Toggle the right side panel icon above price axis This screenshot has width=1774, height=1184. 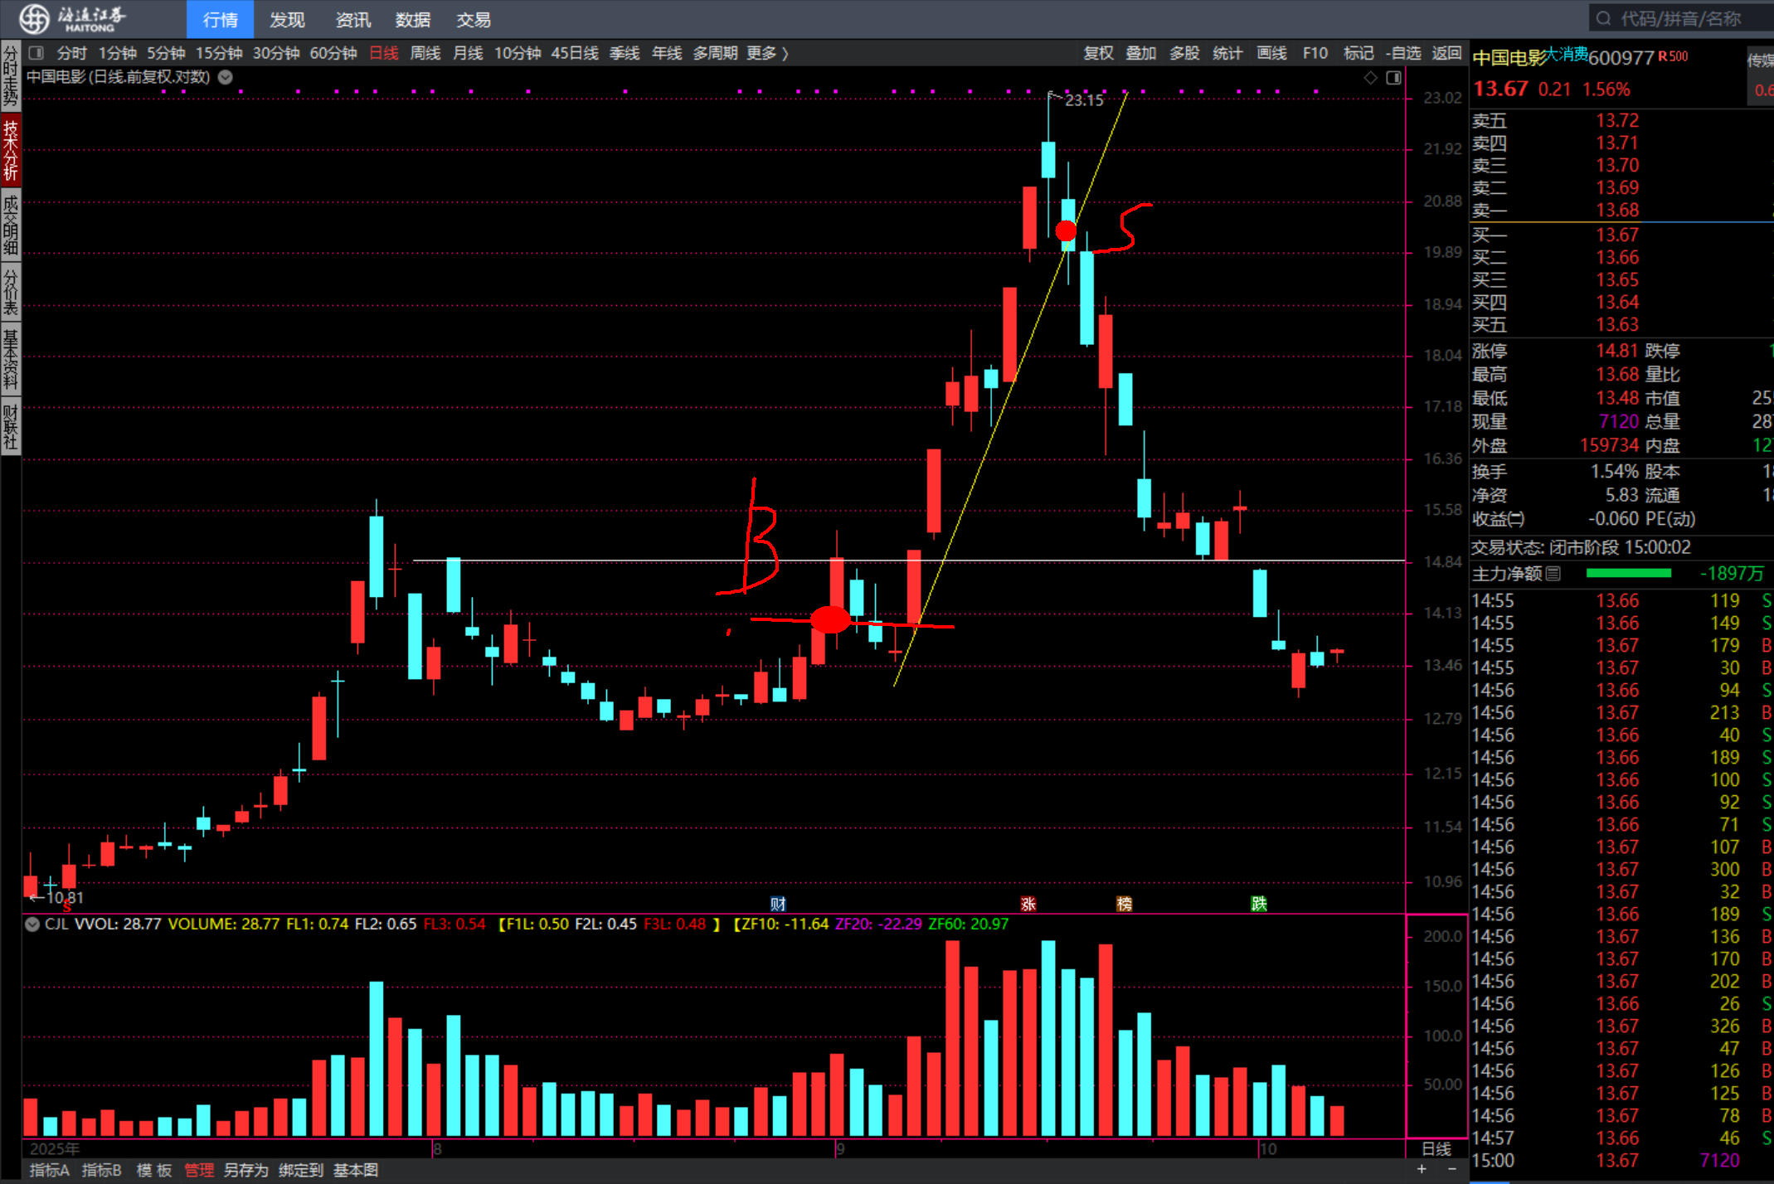(1393, 77)
